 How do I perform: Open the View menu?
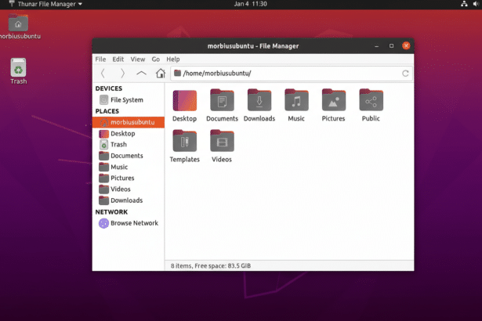coord(138,60)
